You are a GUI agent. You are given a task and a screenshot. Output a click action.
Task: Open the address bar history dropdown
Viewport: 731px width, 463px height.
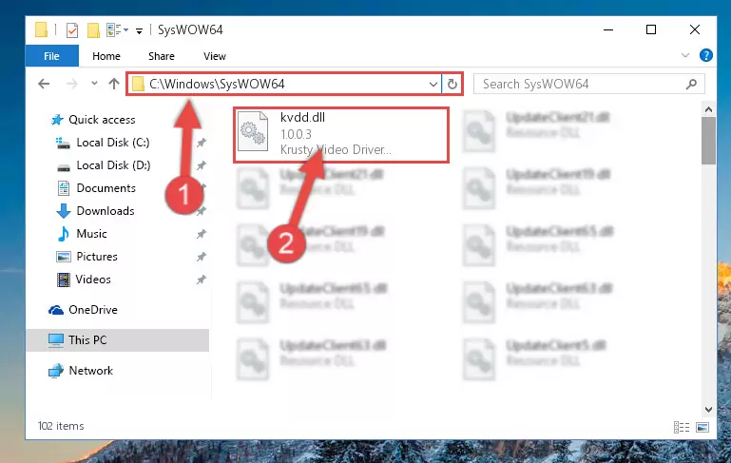coord(433,85)
